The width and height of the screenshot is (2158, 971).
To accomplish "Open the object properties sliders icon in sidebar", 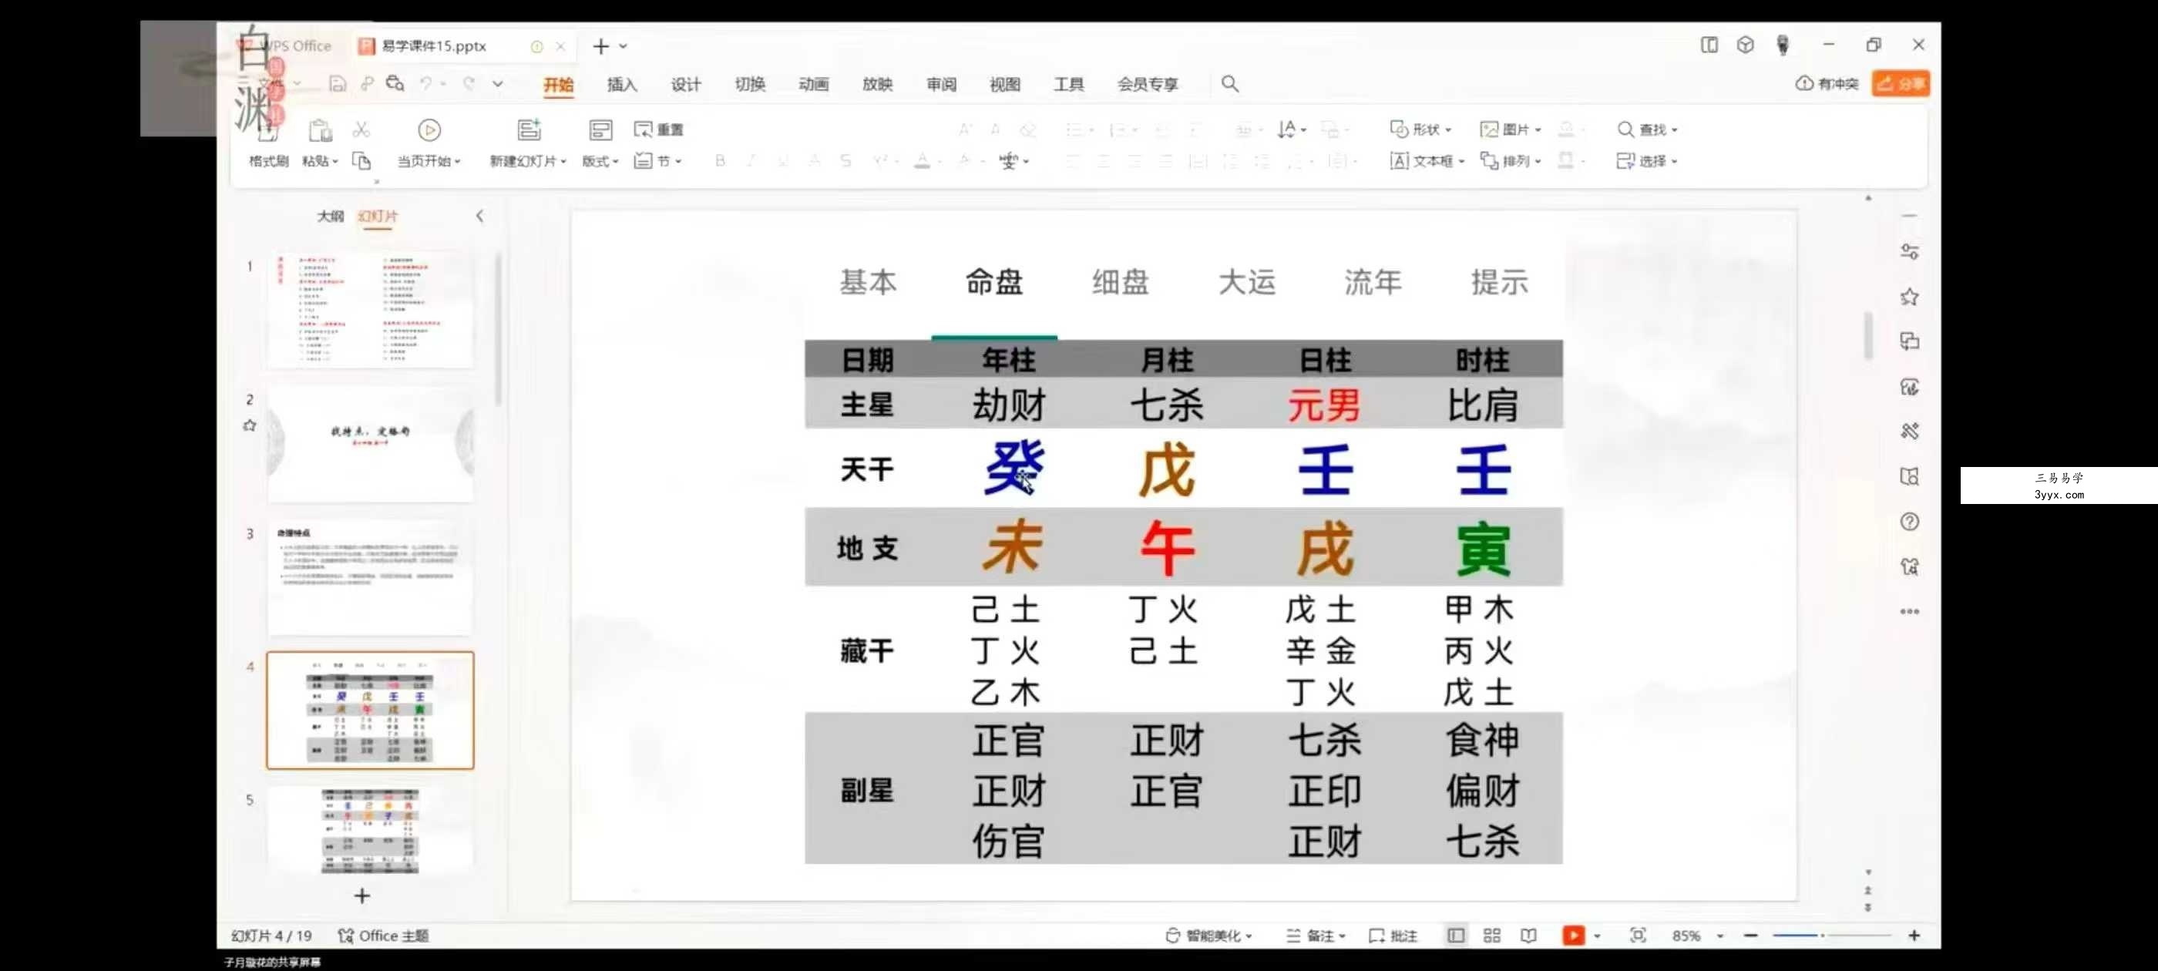I will pyautogui.click(x=1909, y=252).
